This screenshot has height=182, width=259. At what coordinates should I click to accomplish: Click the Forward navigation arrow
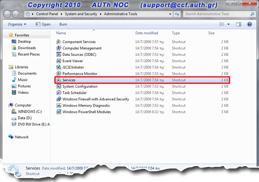click(x=16, y=14)
